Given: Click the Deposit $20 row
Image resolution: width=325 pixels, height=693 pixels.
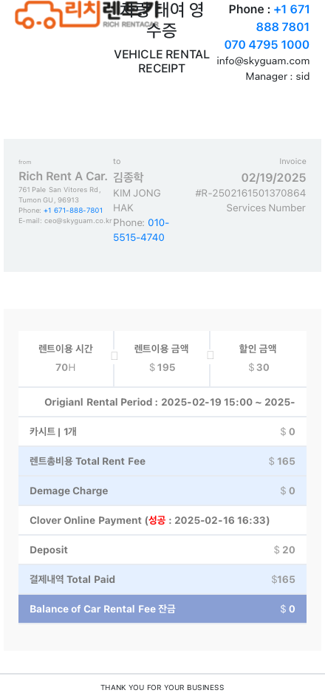Looking at the screenshot, I should pos(162,550).
